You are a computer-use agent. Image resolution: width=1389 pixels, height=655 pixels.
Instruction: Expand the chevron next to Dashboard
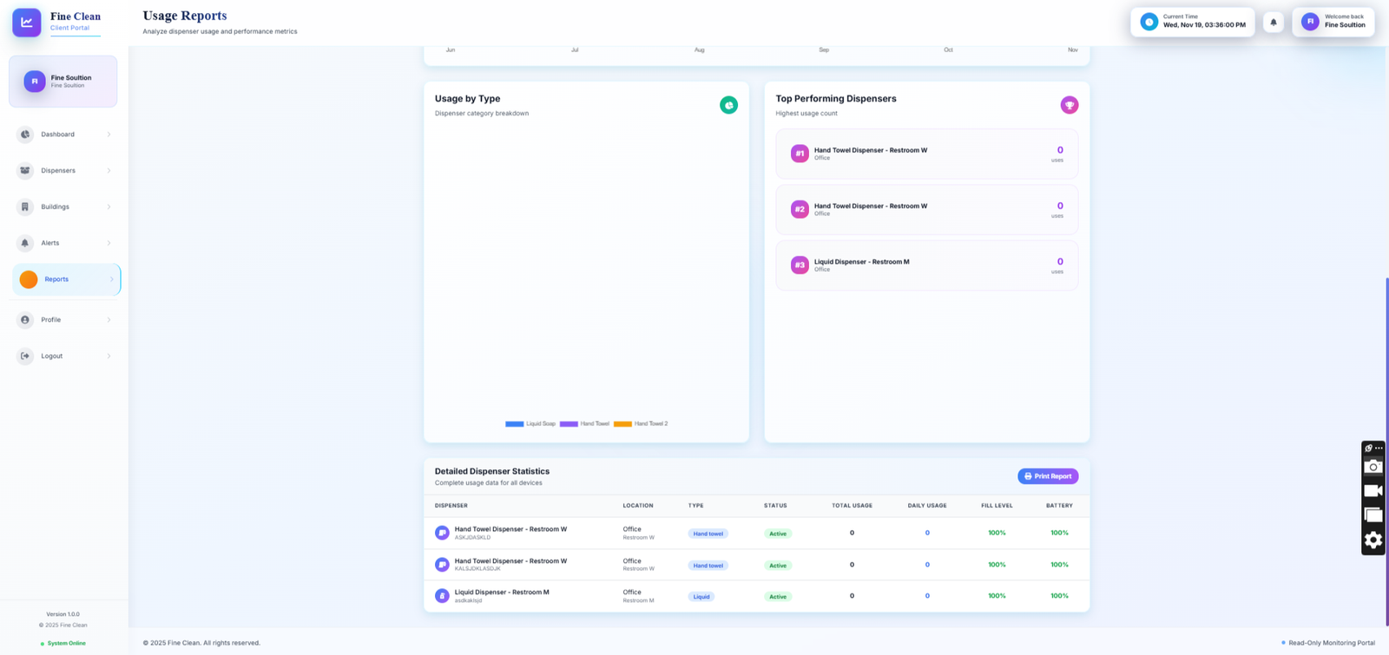(109, 134)
